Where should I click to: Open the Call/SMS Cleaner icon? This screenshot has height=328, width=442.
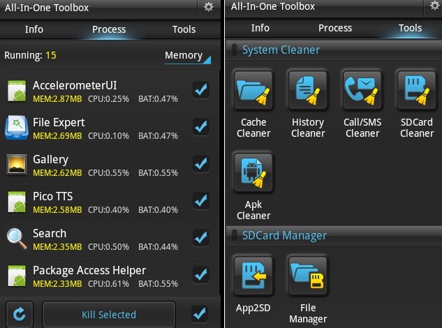[362, 90]
